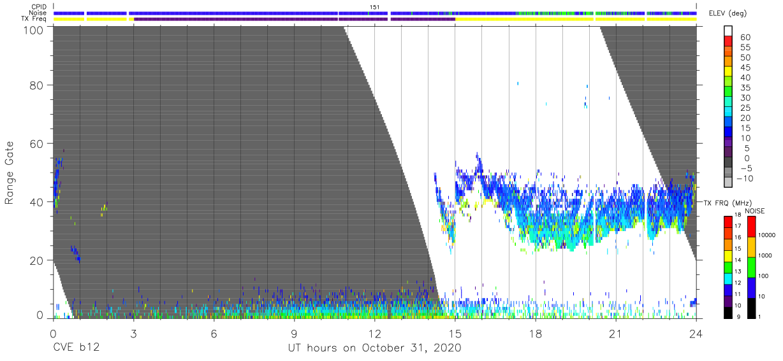Click the 'CVE b12' radar beam label

(76, 348)
